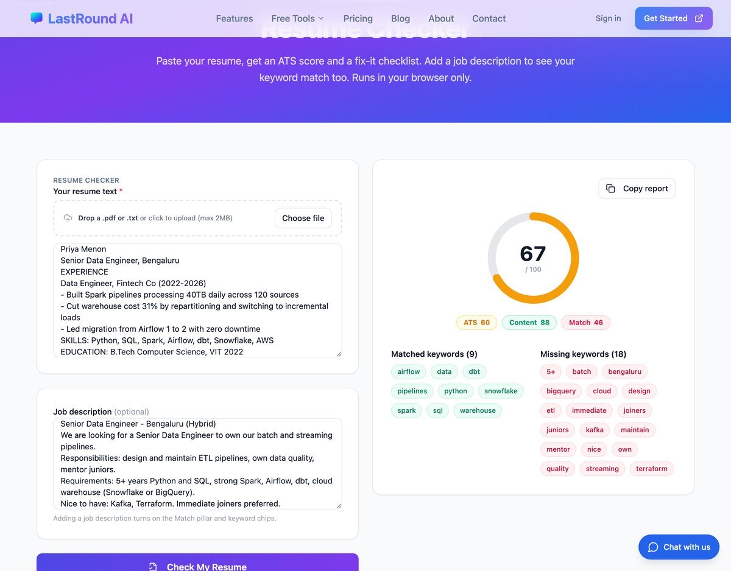Click the matched keyword chip warehouse

[x=478, y=410]
